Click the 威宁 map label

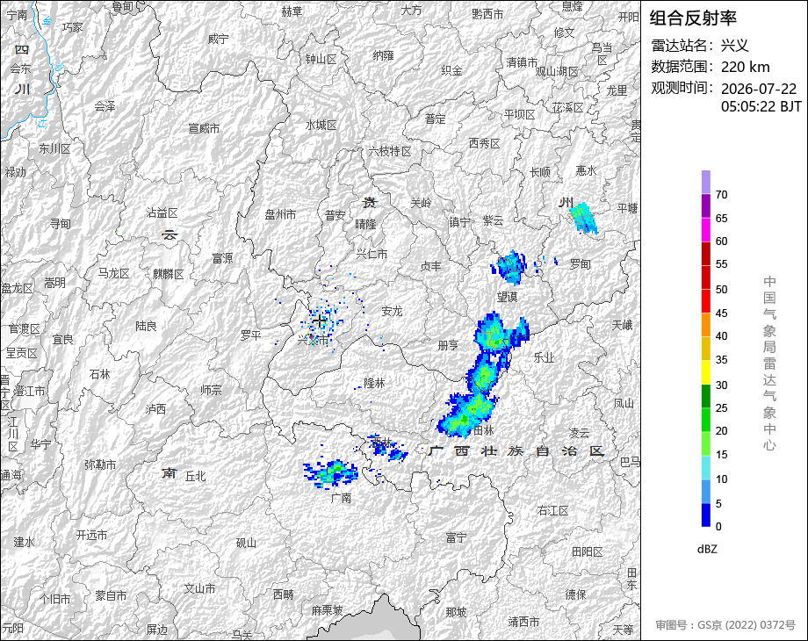(x=218, y=39)
